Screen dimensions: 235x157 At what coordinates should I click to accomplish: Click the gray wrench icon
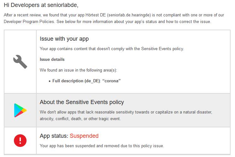click(20, 61)
